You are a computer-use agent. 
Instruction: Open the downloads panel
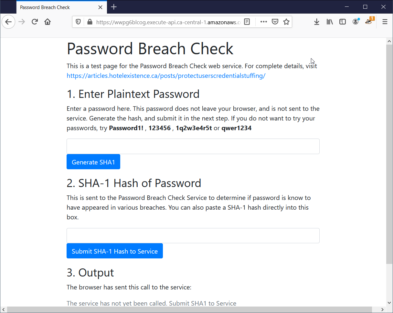pyautogui.click(x=317, y=22)
